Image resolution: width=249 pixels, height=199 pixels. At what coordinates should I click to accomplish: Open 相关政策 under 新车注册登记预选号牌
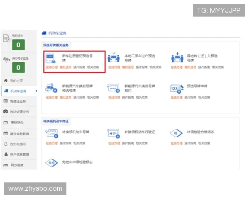coord(93,67)
